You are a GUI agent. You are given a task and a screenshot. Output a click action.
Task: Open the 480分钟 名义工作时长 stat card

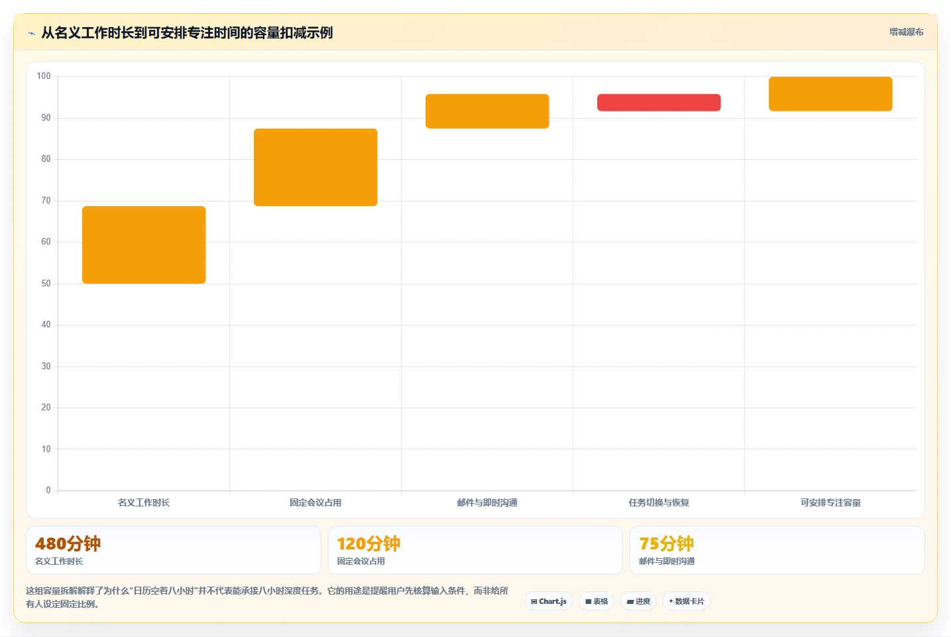coord(174,550)
